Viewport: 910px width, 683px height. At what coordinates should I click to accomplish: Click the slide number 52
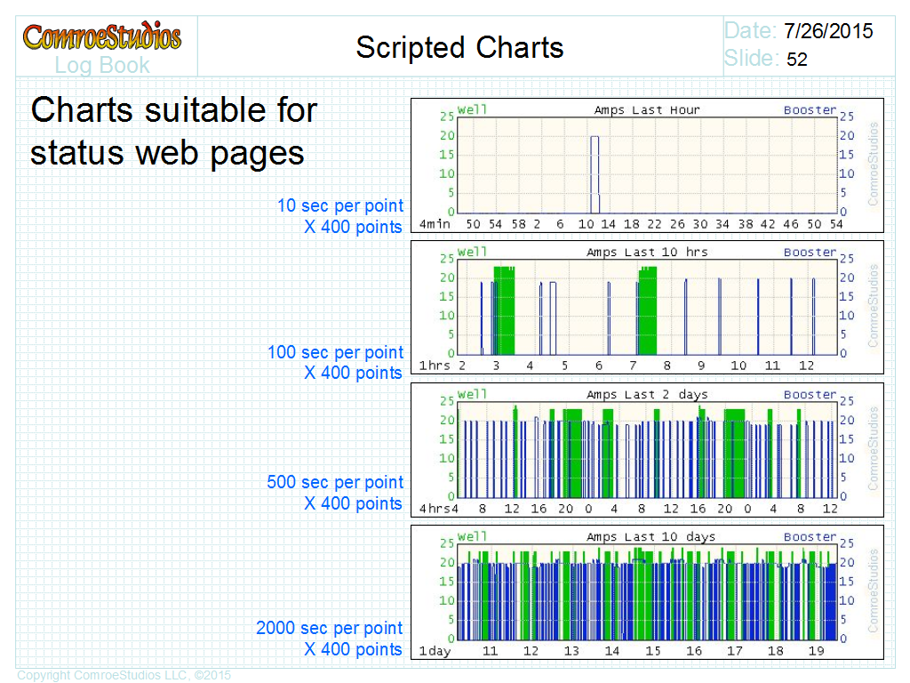[x=797, y=60]
